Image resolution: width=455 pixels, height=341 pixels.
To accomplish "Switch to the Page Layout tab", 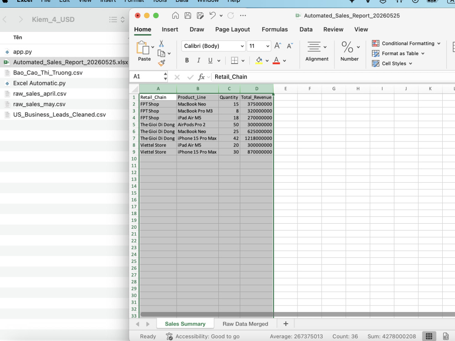I will 233,29.
